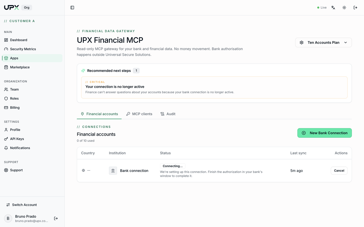Click the top-right logout icon
The width and height of the screenshot is (364, 227).
pyautogui.click(x=355, y=8)
